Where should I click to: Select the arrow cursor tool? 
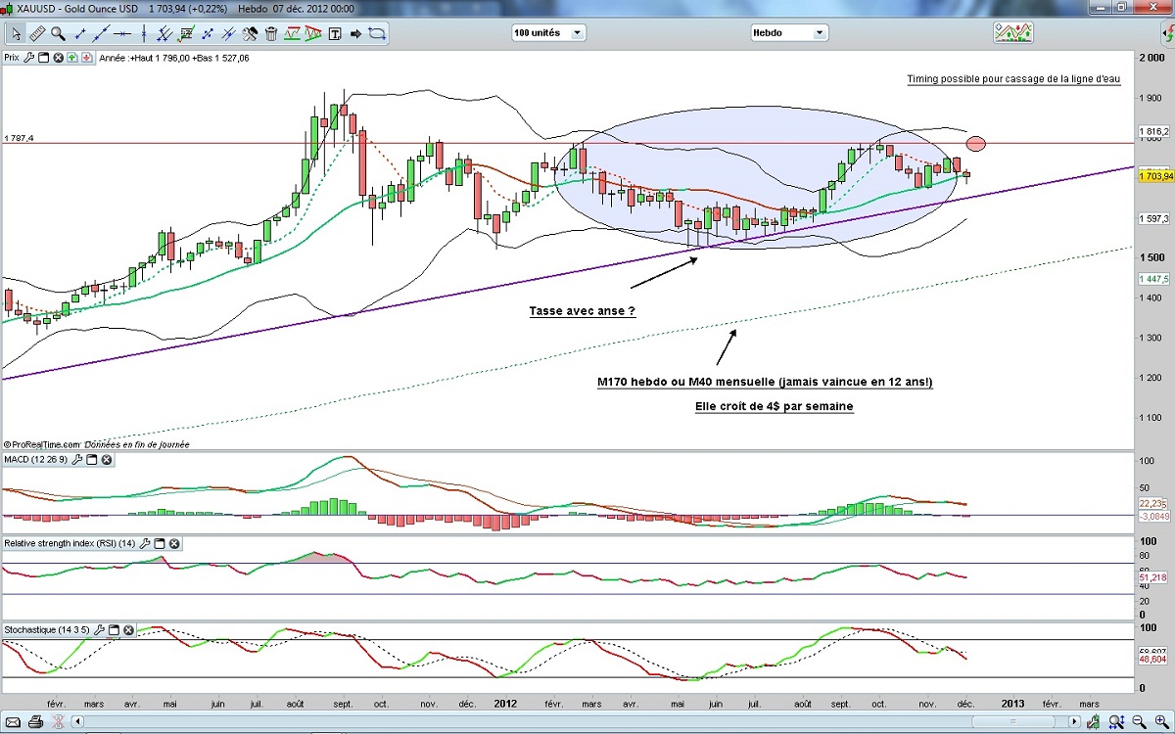15,33
